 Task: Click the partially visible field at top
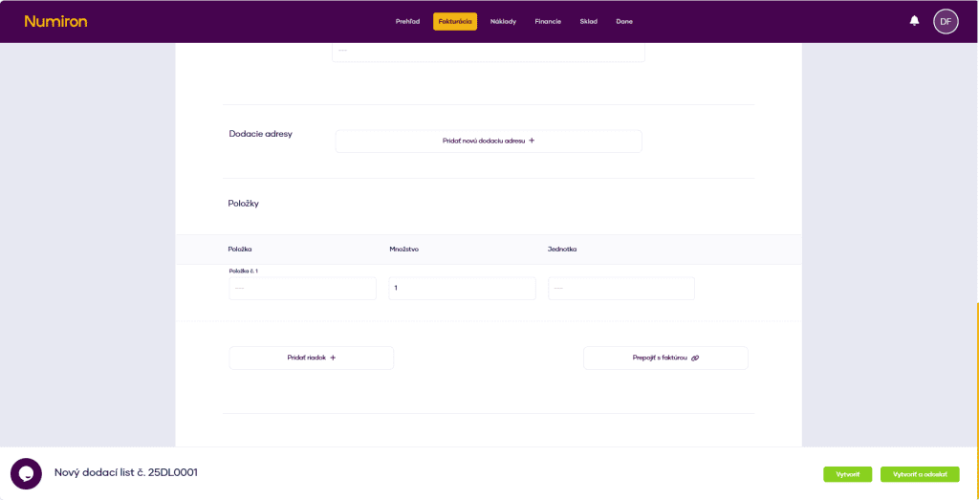pos(488,52)
